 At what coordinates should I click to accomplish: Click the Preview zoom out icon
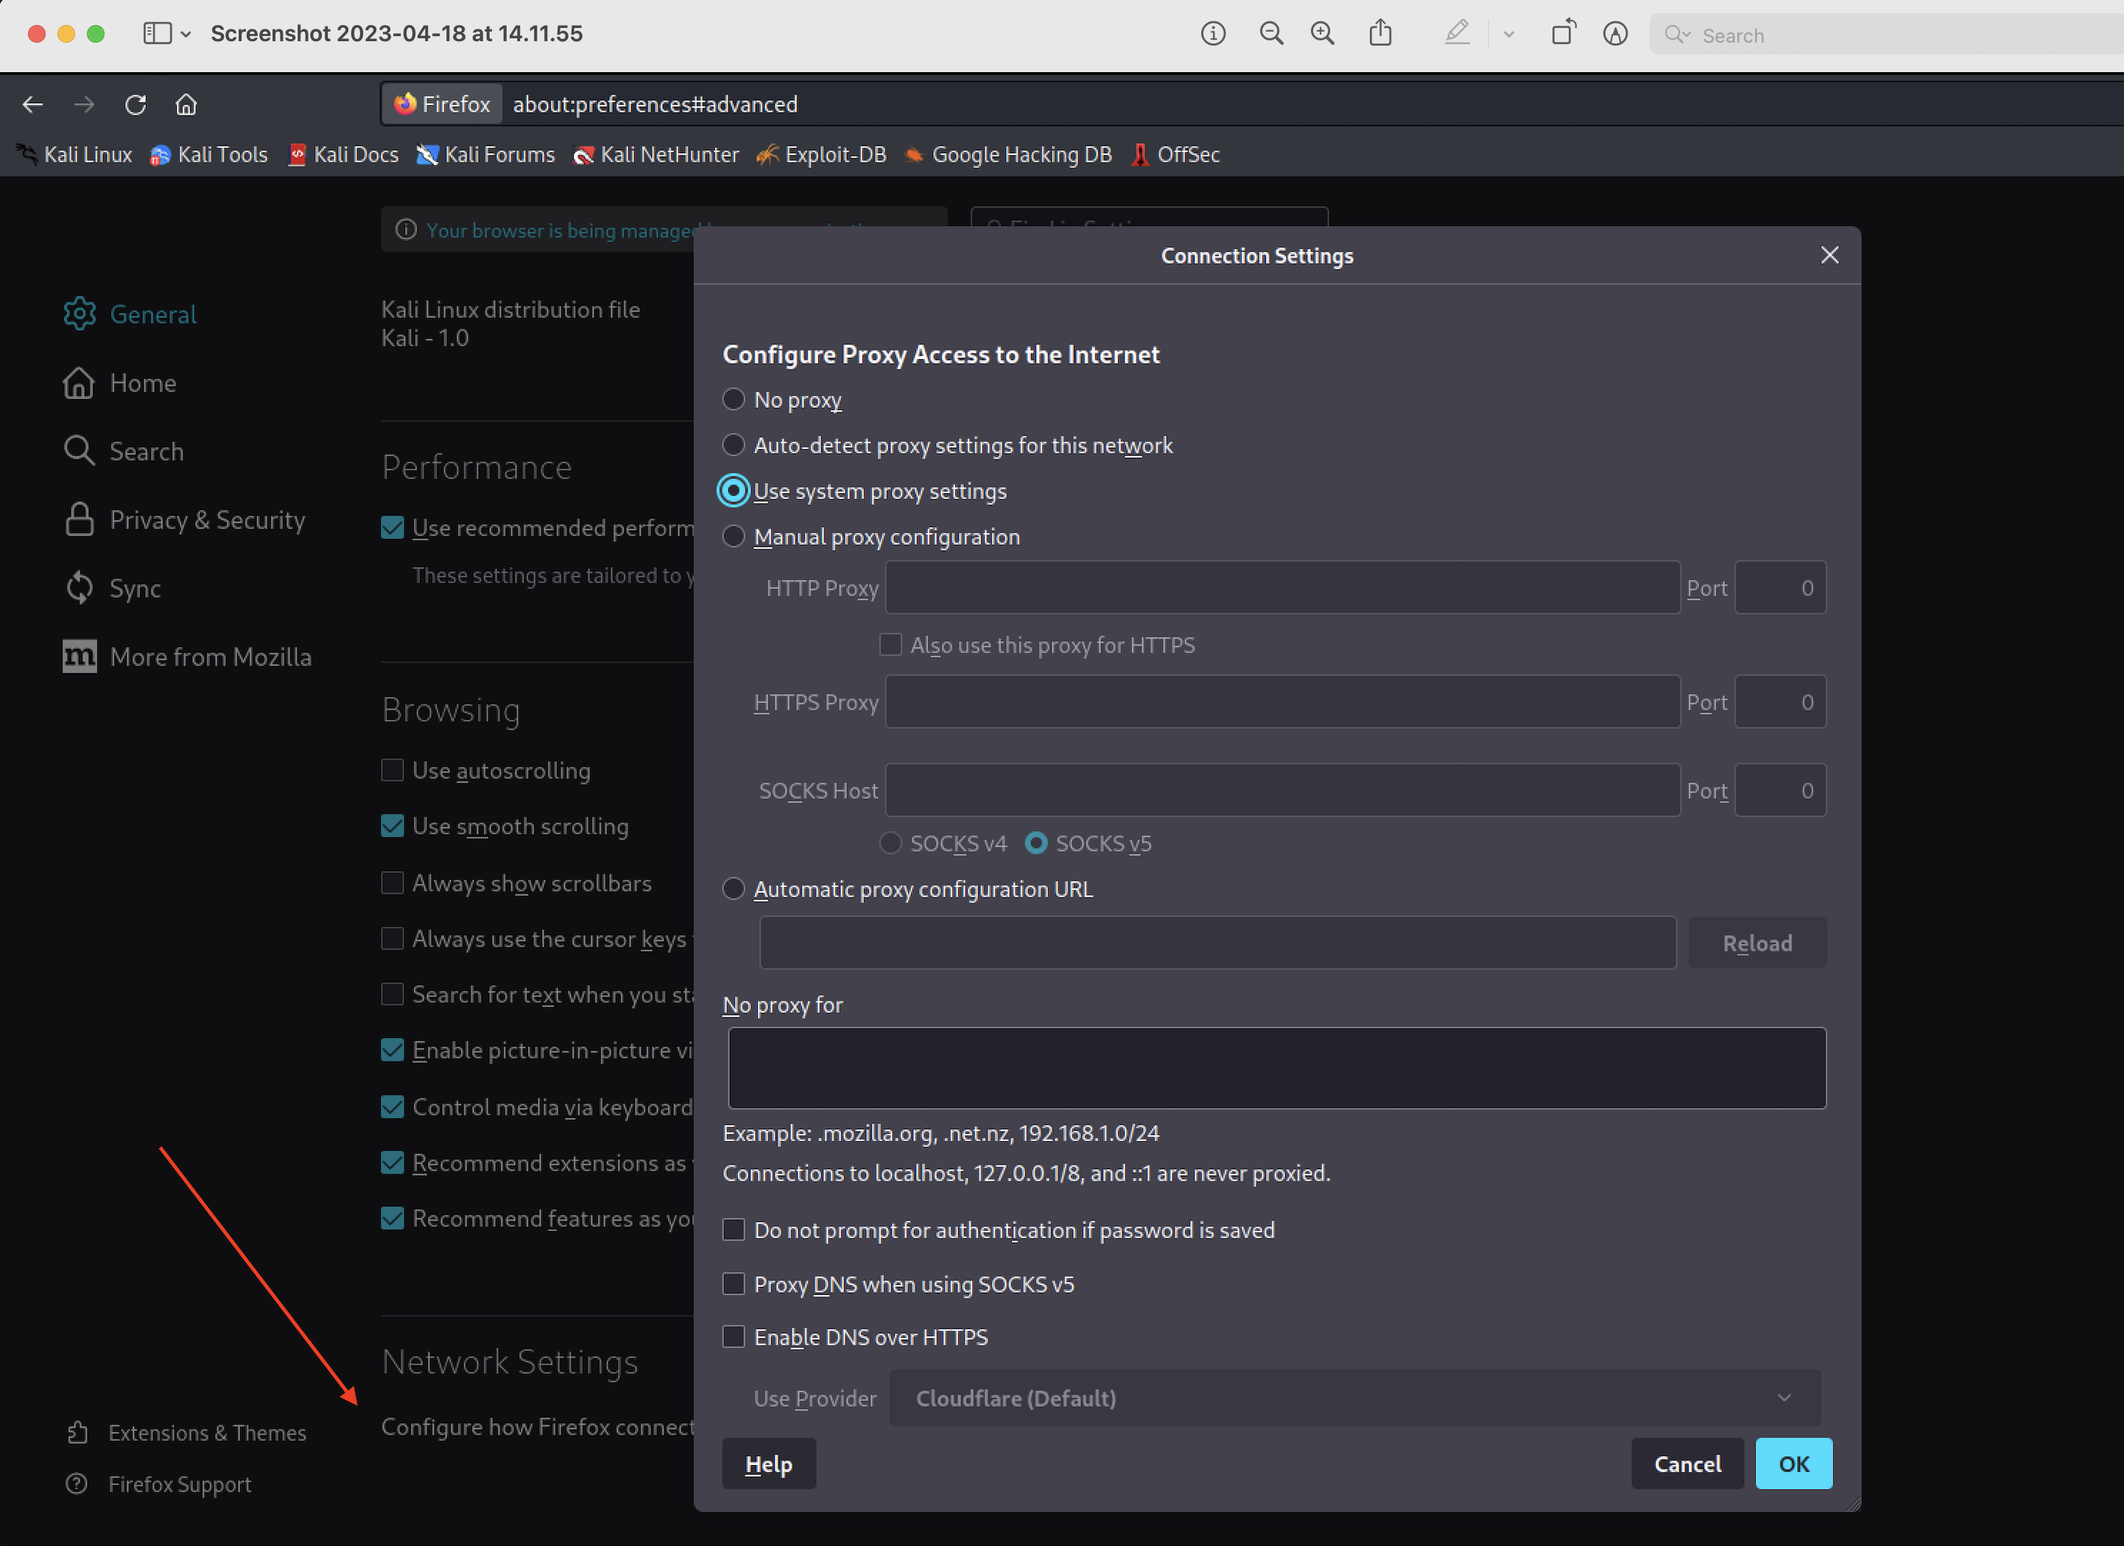(x=1271, y=34)
